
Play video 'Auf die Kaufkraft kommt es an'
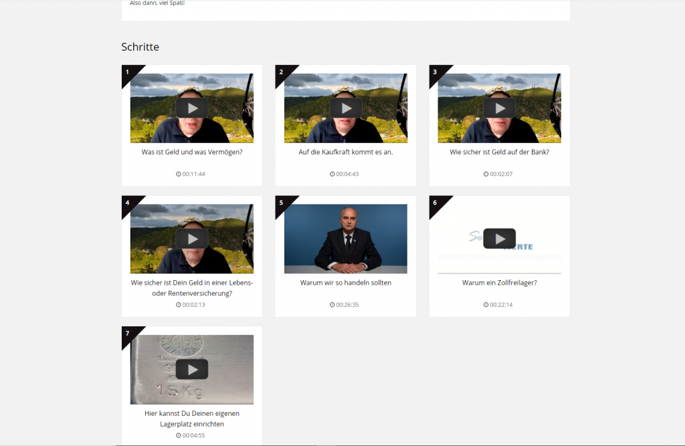tap(346, 108)
